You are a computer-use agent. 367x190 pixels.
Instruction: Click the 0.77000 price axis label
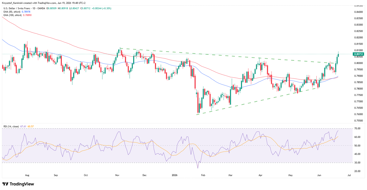tap(359, 101)
